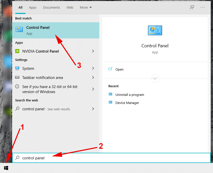This screenshot has height=173, width=213.
Task: Open recent item Device Manager
Action: click(127, 103)
